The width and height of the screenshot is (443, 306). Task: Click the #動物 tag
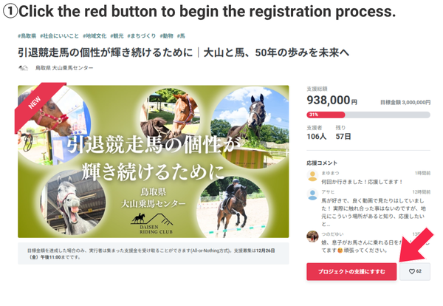pos(166,36)
